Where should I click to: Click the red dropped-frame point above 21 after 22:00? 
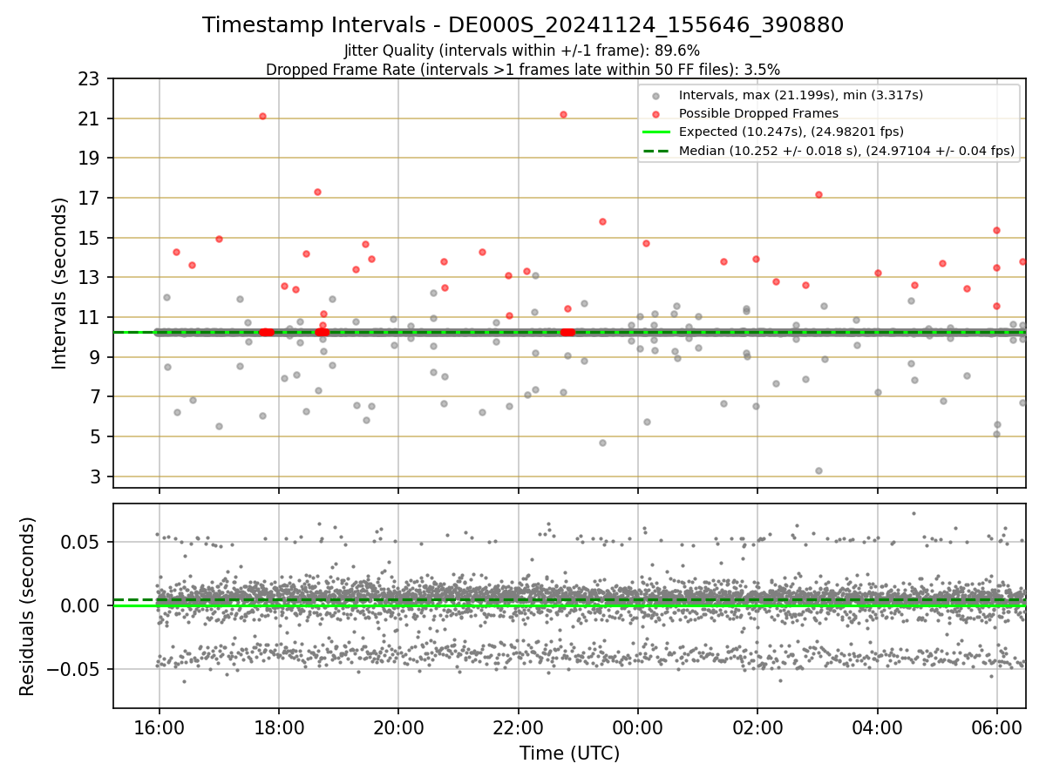coord(563,114)
